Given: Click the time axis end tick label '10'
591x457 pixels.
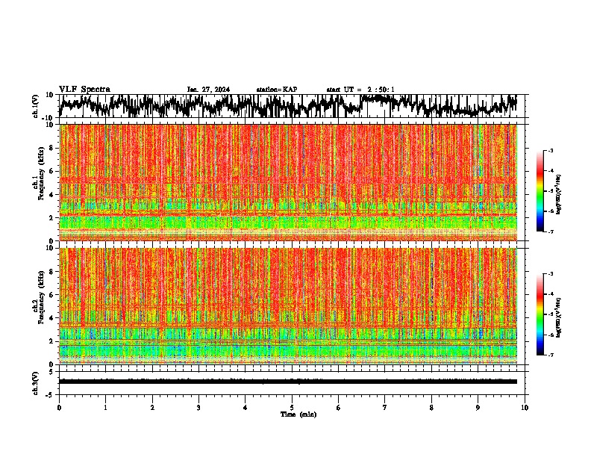Looking at the screenshot, I should 525,408.
